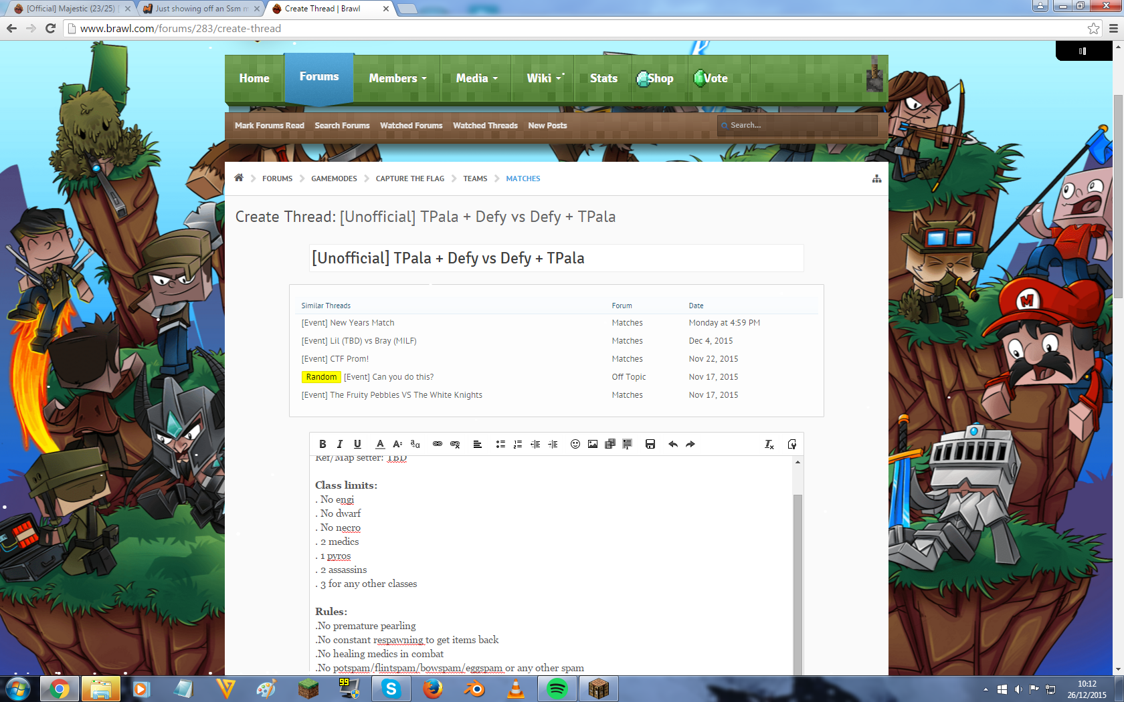The image size is (1124, 702).
Task: Toggle italic formatting in the editor
Action: tap(340, 444)
